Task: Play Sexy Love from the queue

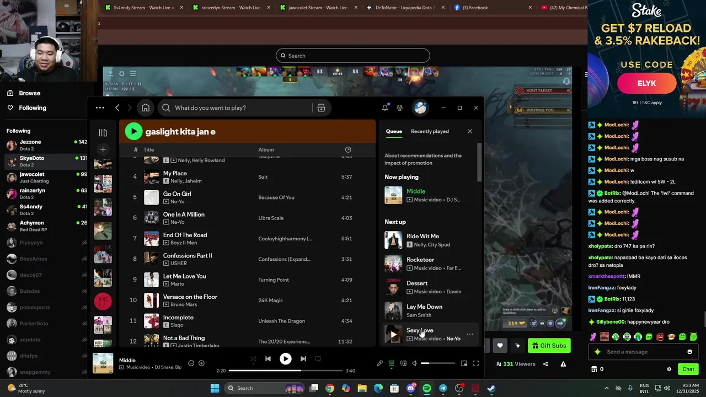Action: pyautogui.click(x=393, y=334)
